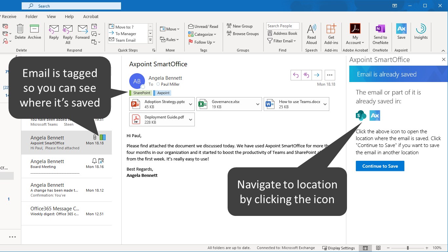Click Continue to Save button

coord(380,166)
